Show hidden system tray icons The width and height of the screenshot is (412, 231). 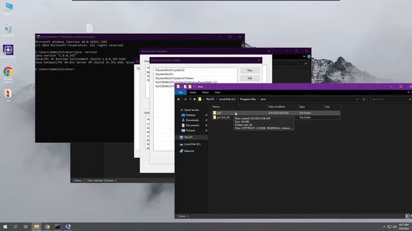tap(384, 227)
